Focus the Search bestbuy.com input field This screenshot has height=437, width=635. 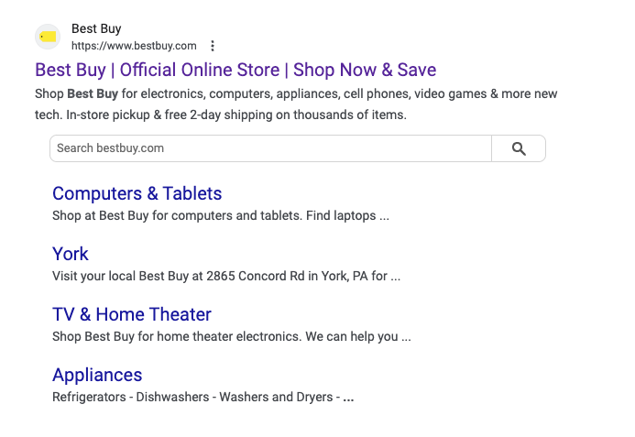pyautogui.click(x=270, y=148)
